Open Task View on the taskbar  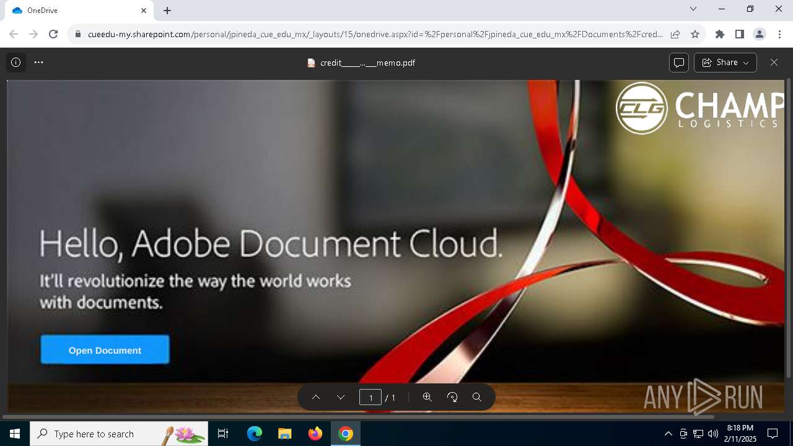(223, 434)
